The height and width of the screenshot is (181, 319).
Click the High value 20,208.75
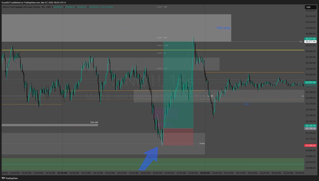coord(70,7)
